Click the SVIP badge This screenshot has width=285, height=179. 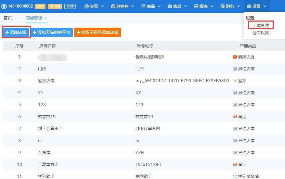(70, 7)
